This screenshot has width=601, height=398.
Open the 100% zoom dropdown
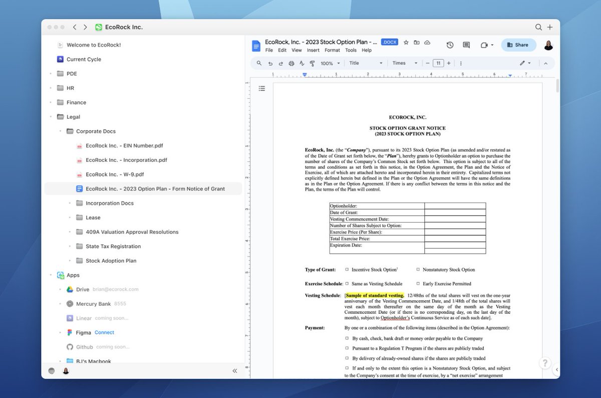coord(330,63)
